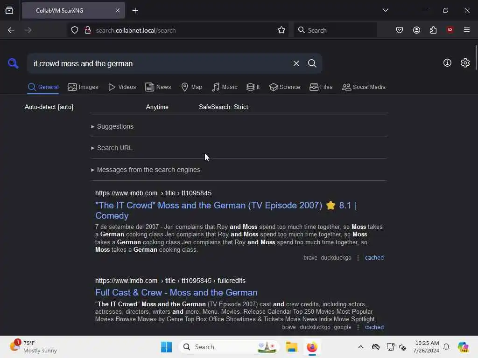Open Windows Start menu

[167, 347]
